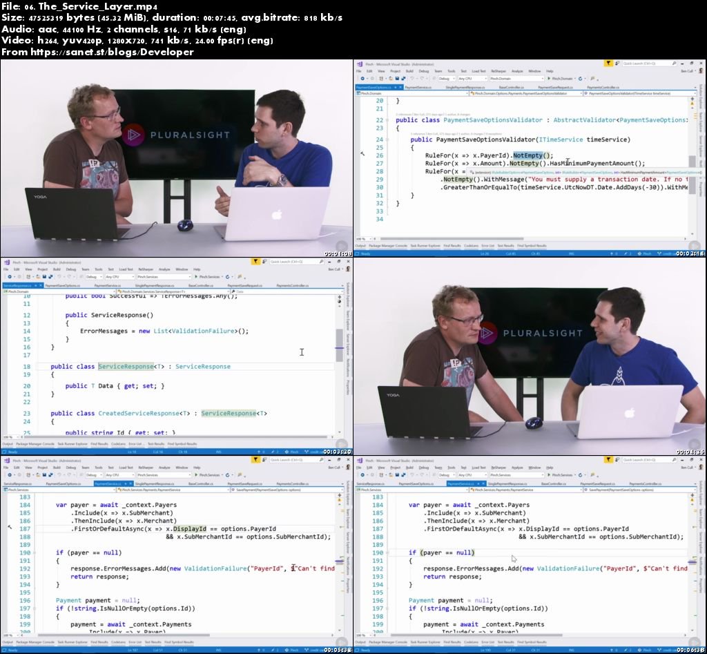Click ITimeService in the line 24 constructor
The width and height of the screenshot is (707, 654).
coord(561,140)
